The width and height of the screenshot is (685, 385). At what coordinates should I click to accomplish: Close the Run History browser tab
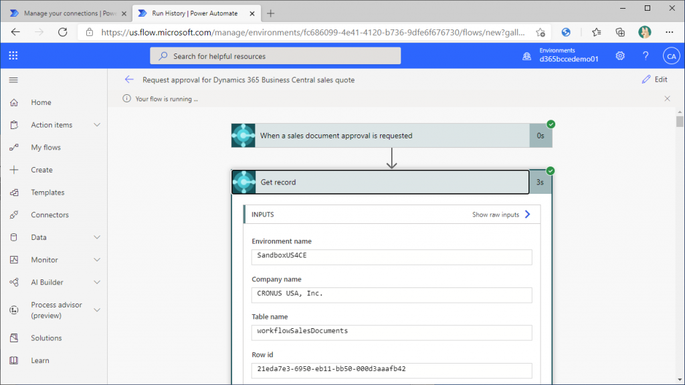coord(252,13)
